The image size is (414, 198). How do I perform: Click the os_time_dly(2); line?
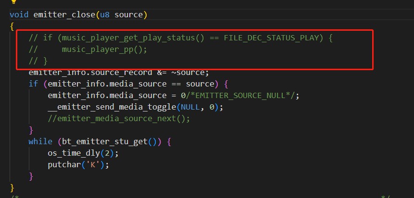pyautogui.click(x=83, y=153)
